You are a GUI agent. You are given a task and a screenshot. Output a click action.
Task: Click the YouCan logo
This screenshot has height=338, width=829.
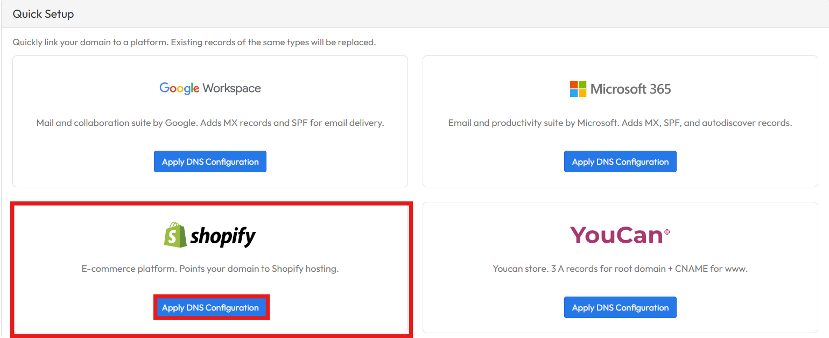coord(620,235)
